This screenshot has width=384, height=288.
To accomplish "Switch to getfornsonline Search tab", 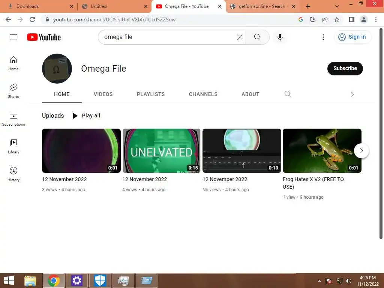I will 262,6.
